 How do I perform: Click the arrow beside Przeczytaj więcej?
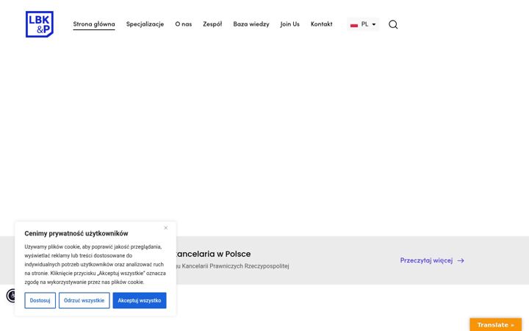click(x=461, y=260)
